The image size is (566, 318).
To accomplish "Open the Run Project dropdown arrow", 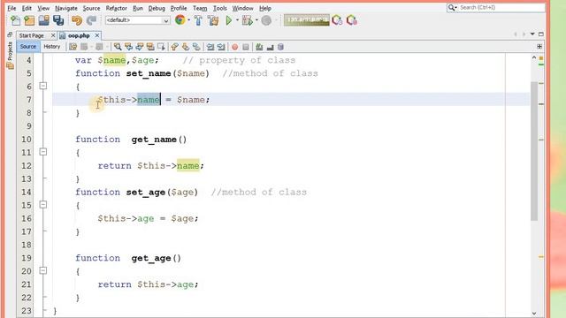I will (x=237, y=20).
